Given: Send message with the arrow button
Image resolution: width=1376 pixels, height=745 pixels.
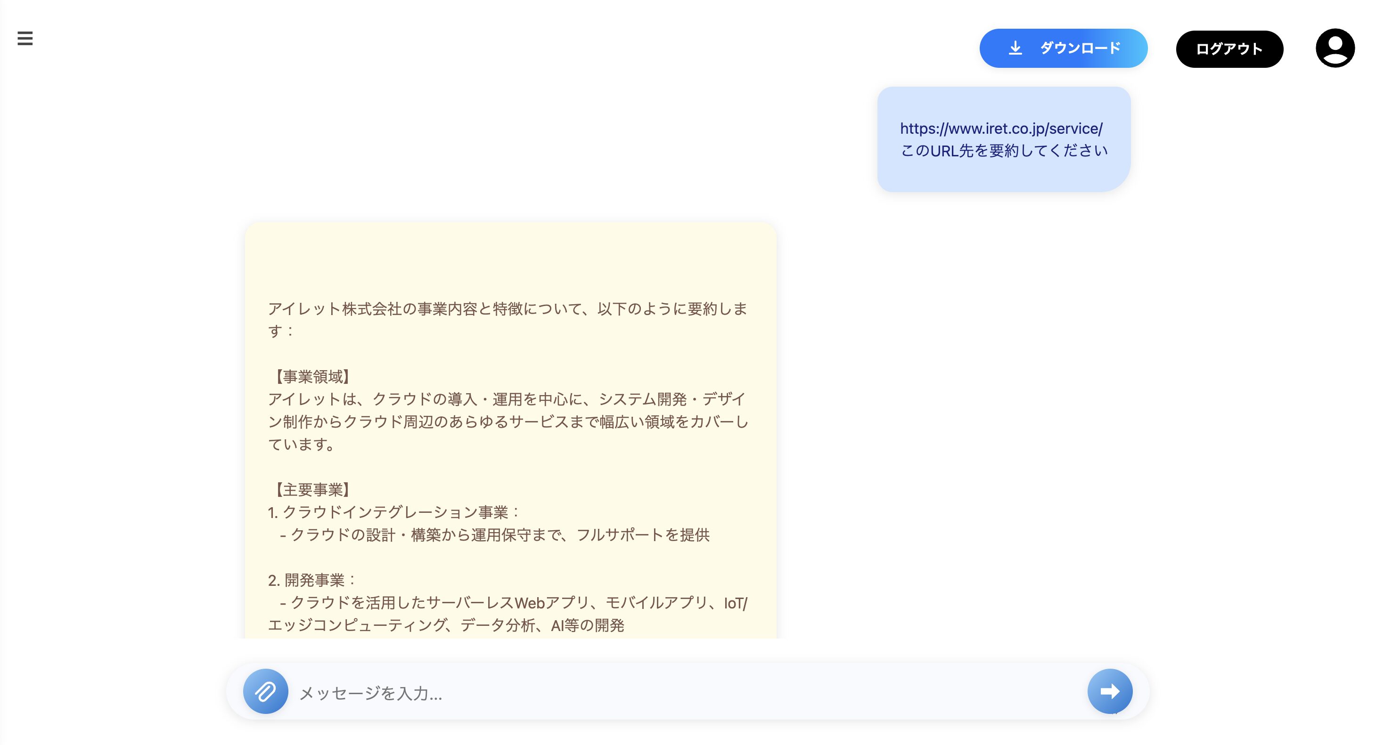Looking at the screenshot, I should click(x=1109, y=691).
